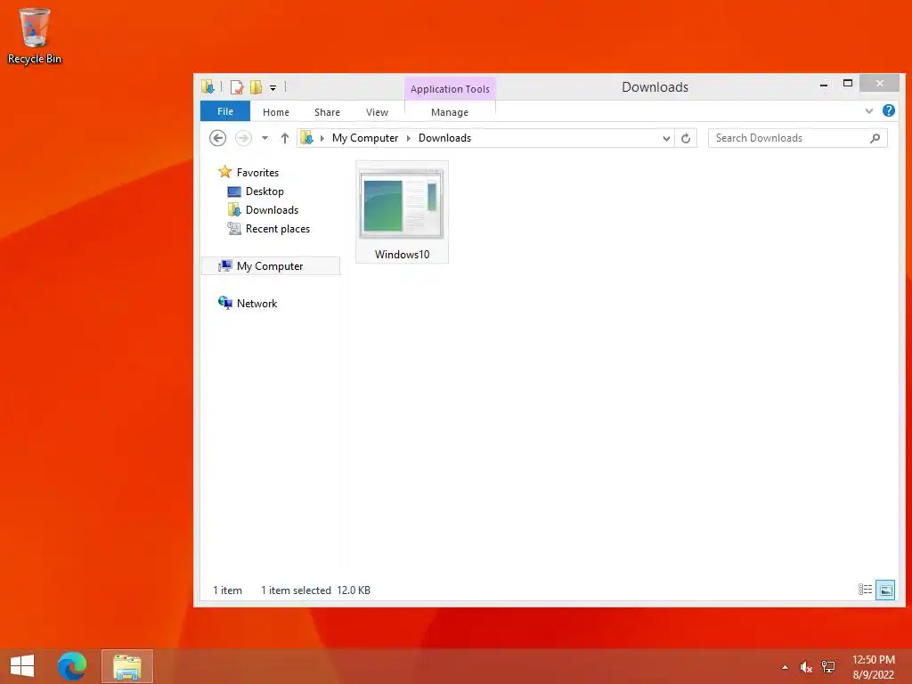Click the Application Tools contextual tab header
This screenshot has height=684, width=912.
(x=450, y=89)
